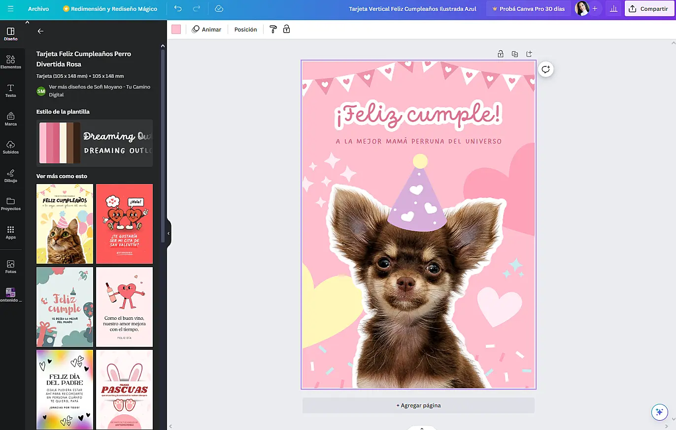Lock the current page above the canvas
676x430 pixels.
coord(500,54)
